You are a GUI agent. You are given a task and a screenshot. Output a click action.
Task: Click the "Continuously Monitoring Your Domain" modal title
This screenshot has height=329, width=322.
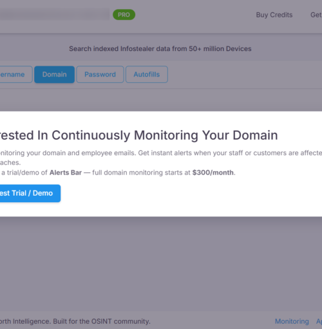(x=165, y=135)
